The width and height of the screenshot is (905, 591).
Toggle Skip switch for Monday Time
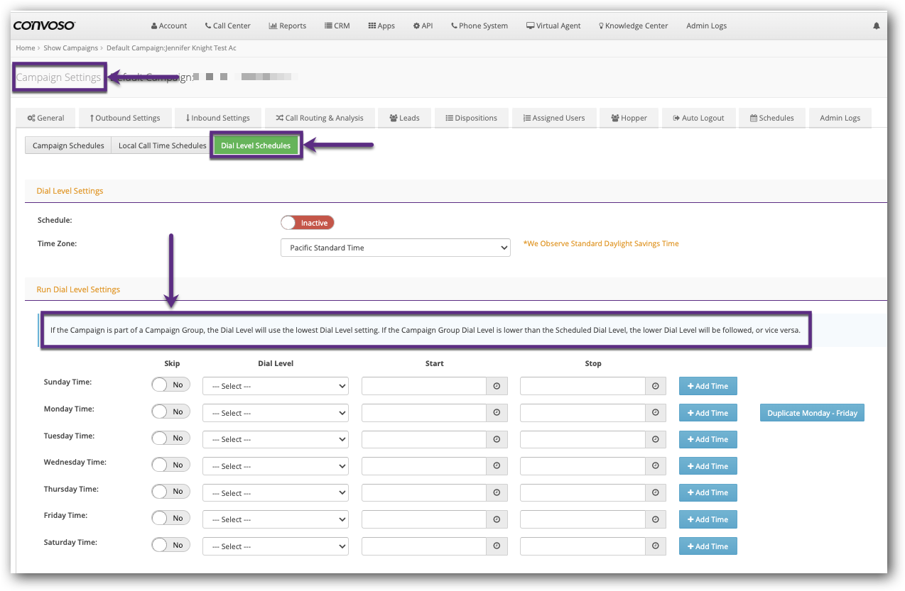pyautogui.click(x=170, y=412)
